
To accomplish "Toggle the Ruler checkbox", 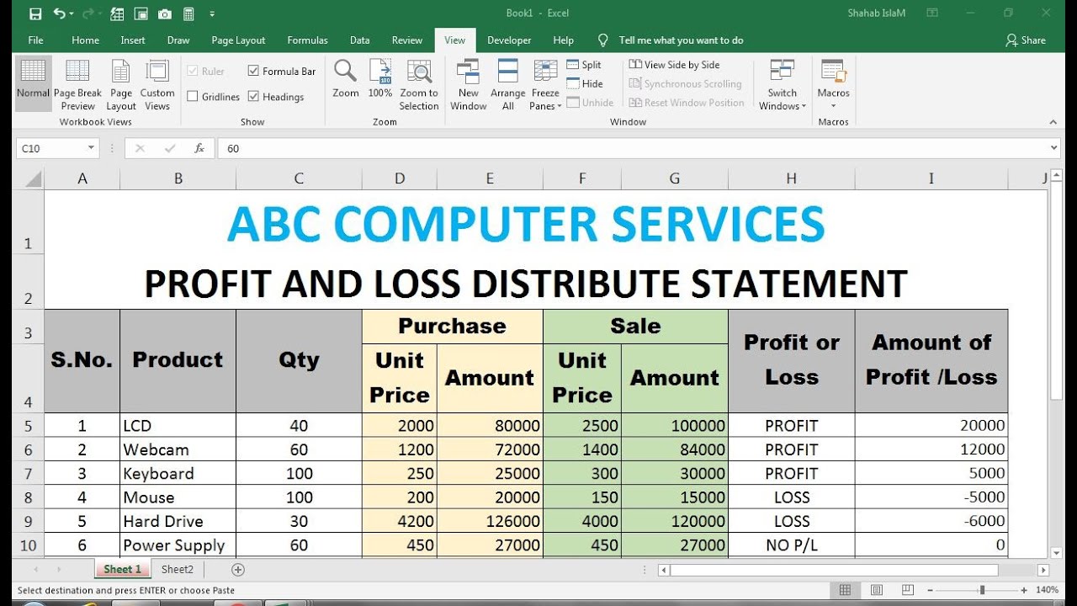I will click(193, 72).
